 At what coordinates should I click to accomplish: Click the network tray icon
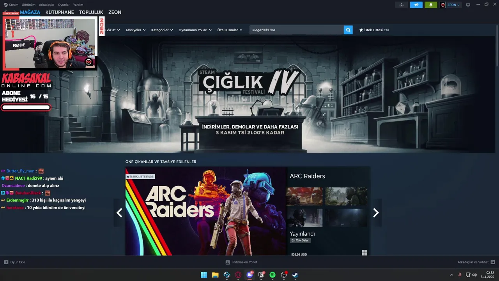pos(468,275)
